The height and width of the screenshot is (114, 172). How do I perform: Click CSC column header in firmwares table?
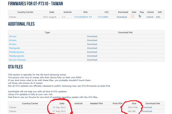[106, 12]
